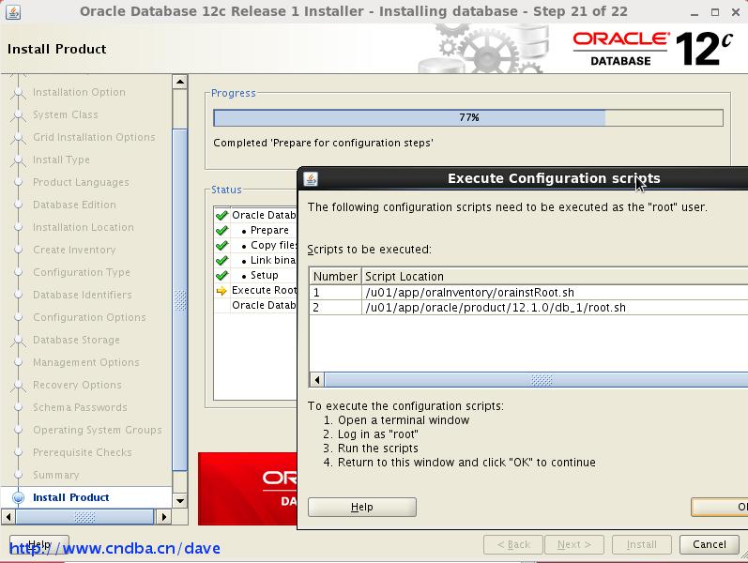Click green checkmark beside Prepare status row

[221, 231]
